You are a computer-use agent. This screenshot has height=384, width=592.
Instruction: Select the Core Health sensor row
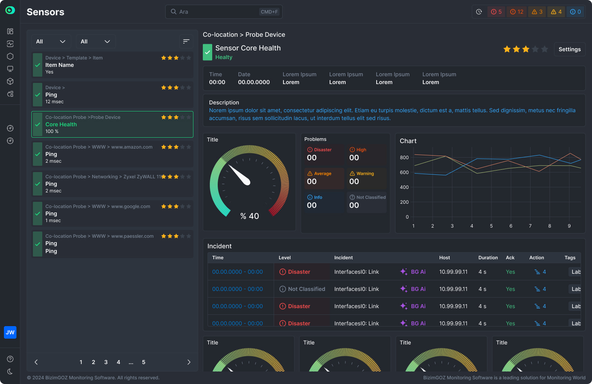[112, 124]
